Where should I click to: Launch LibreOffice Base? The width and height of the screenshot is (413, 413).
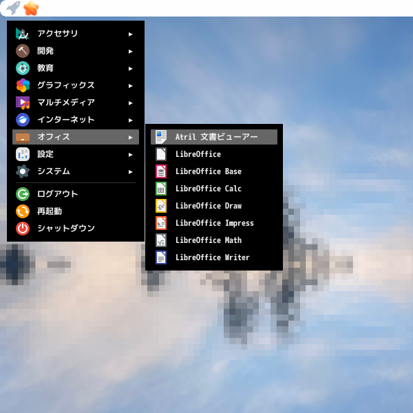214,171
